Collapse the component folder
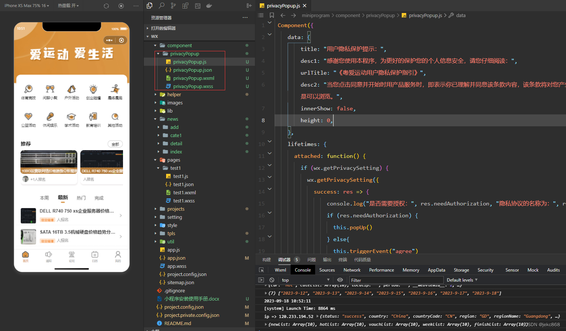566x331 pixels. 155,46
